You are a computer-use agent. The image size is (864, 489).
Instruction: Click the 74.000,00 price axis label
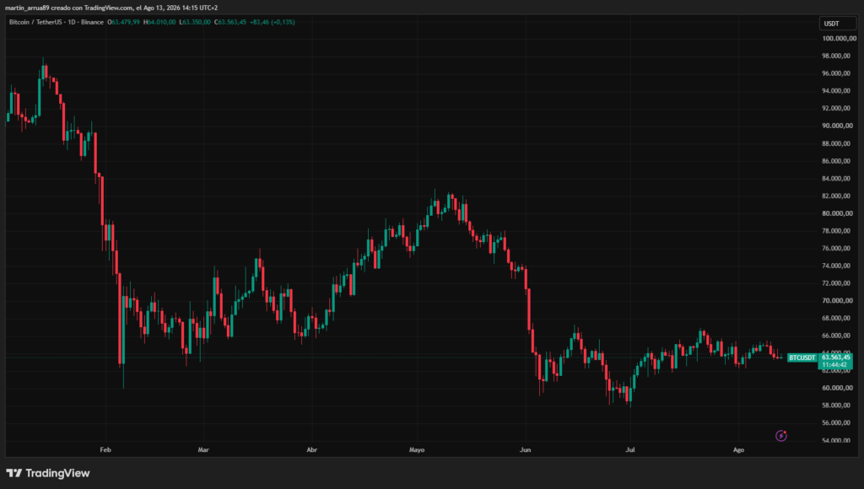pyautogui.click(x=836, y=266)
